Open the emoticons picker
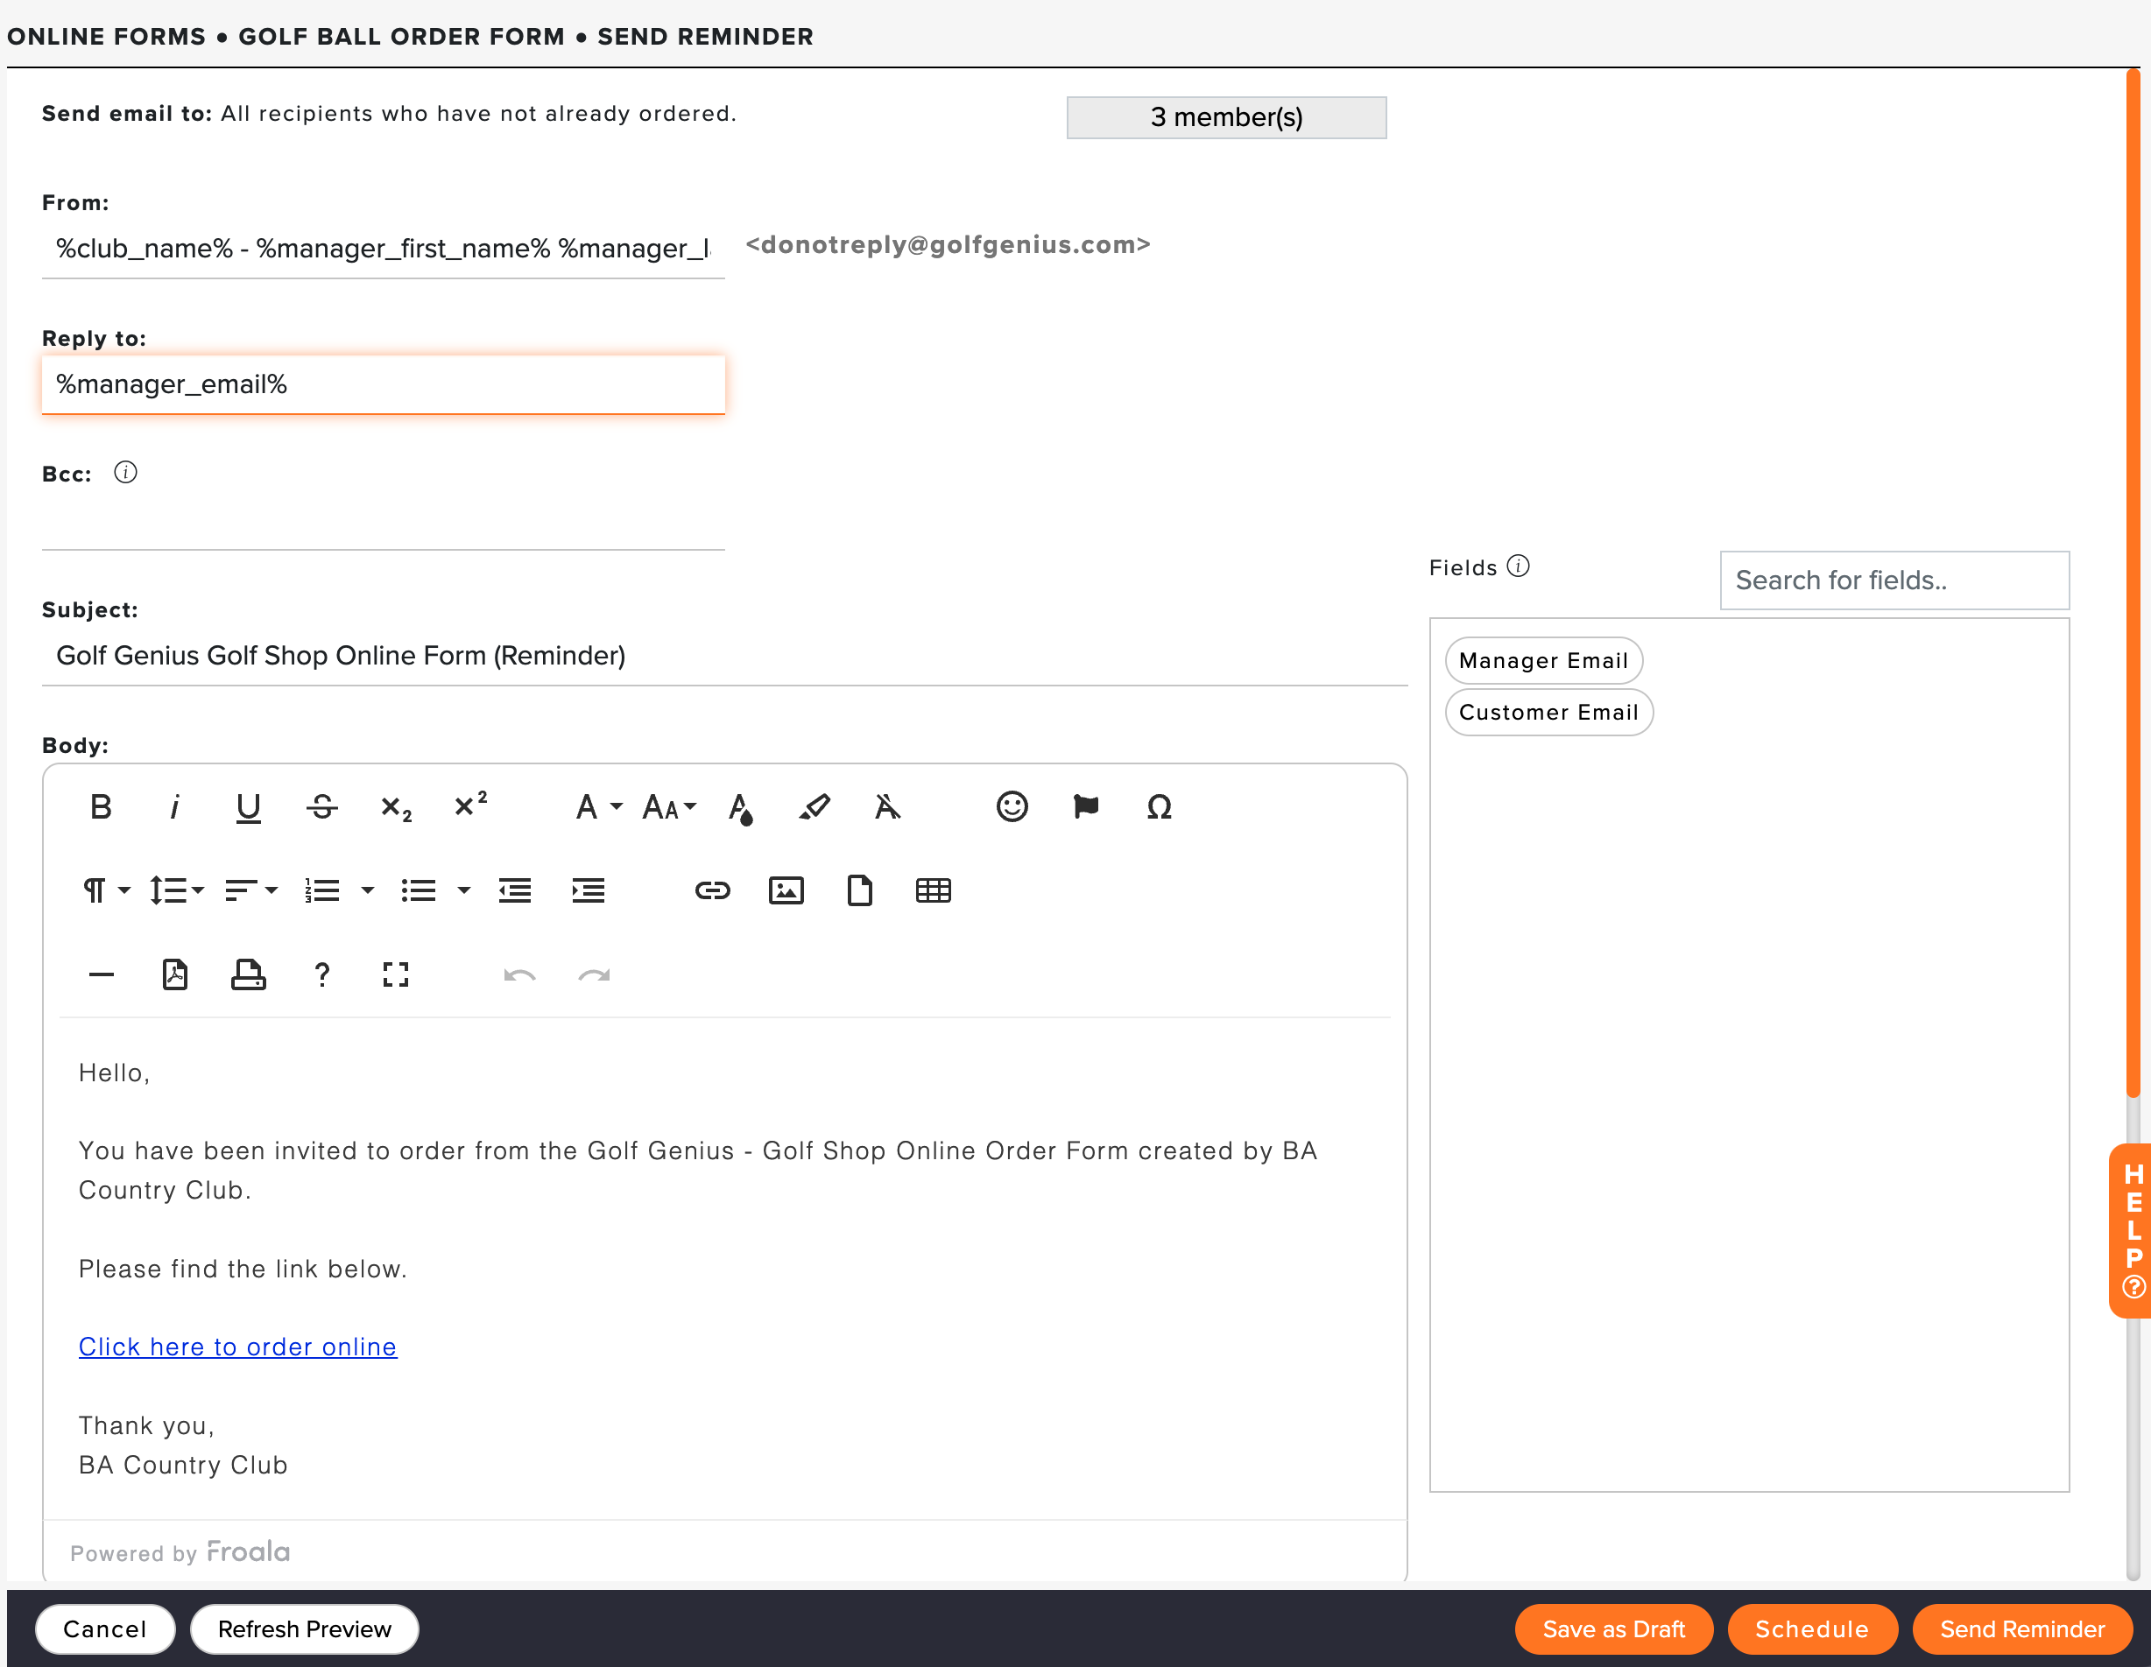The height and width of the screenshot is (1667, 2151). [x=1012, y=807]
